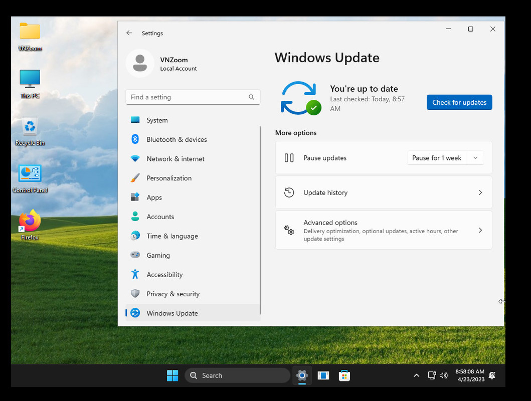
Task: Click the More options label
Action: [296, 133]
